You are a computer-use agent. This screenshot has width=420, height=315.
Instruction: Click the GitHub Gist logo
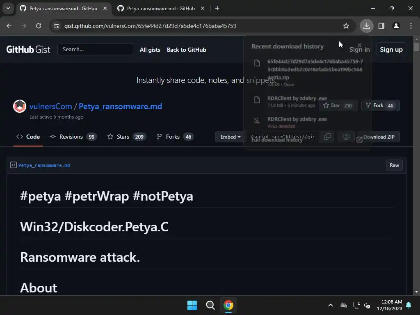28,50
